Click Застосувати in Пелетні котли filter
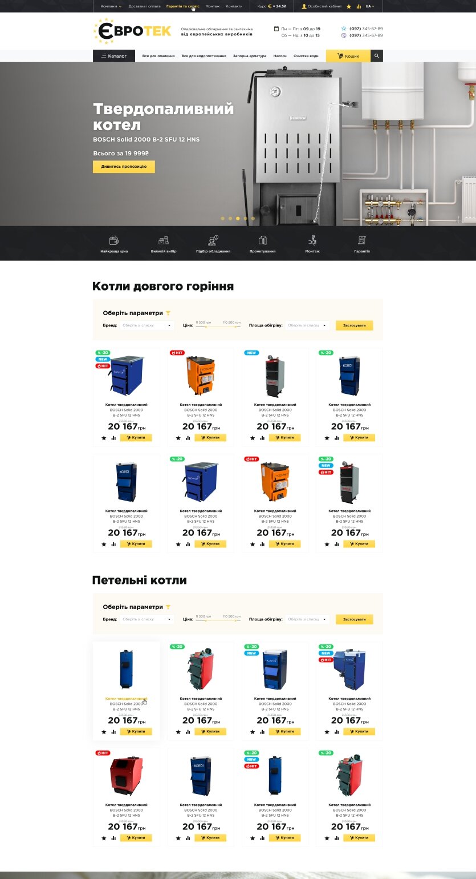The width and height of the screenshot is (476, 879). 355,619
